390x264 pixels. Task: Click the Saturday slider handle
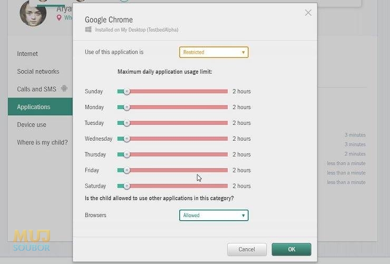click(126, 186)
